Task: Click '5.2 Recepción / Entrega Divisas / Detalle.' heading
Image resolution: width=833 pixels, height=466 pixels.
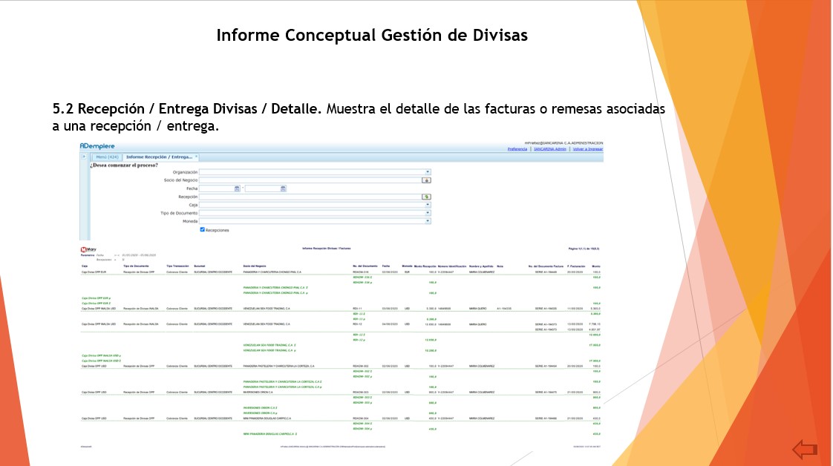Action: point(187,109)
